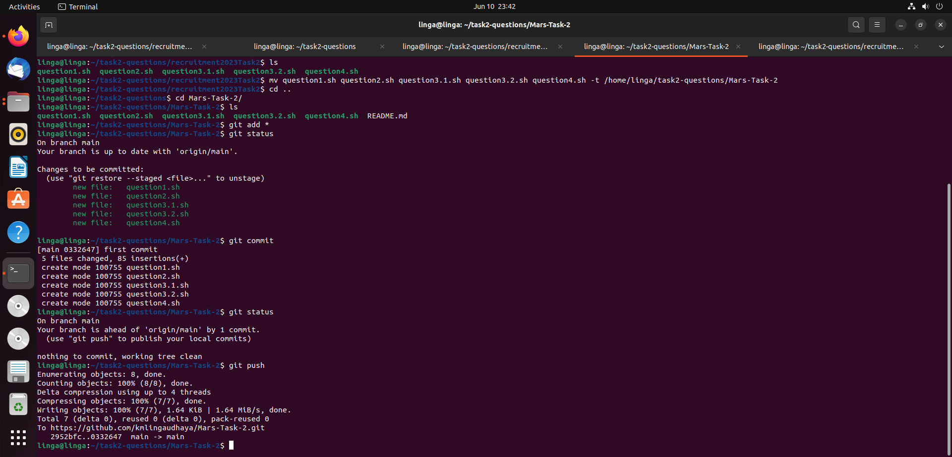This screenshot has width=952, height=457.
Task: Open the Terminal app menu in top bar
Action: (78, 6)
